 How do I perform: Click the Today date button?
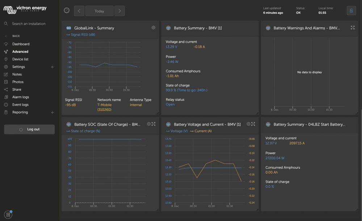100,11
